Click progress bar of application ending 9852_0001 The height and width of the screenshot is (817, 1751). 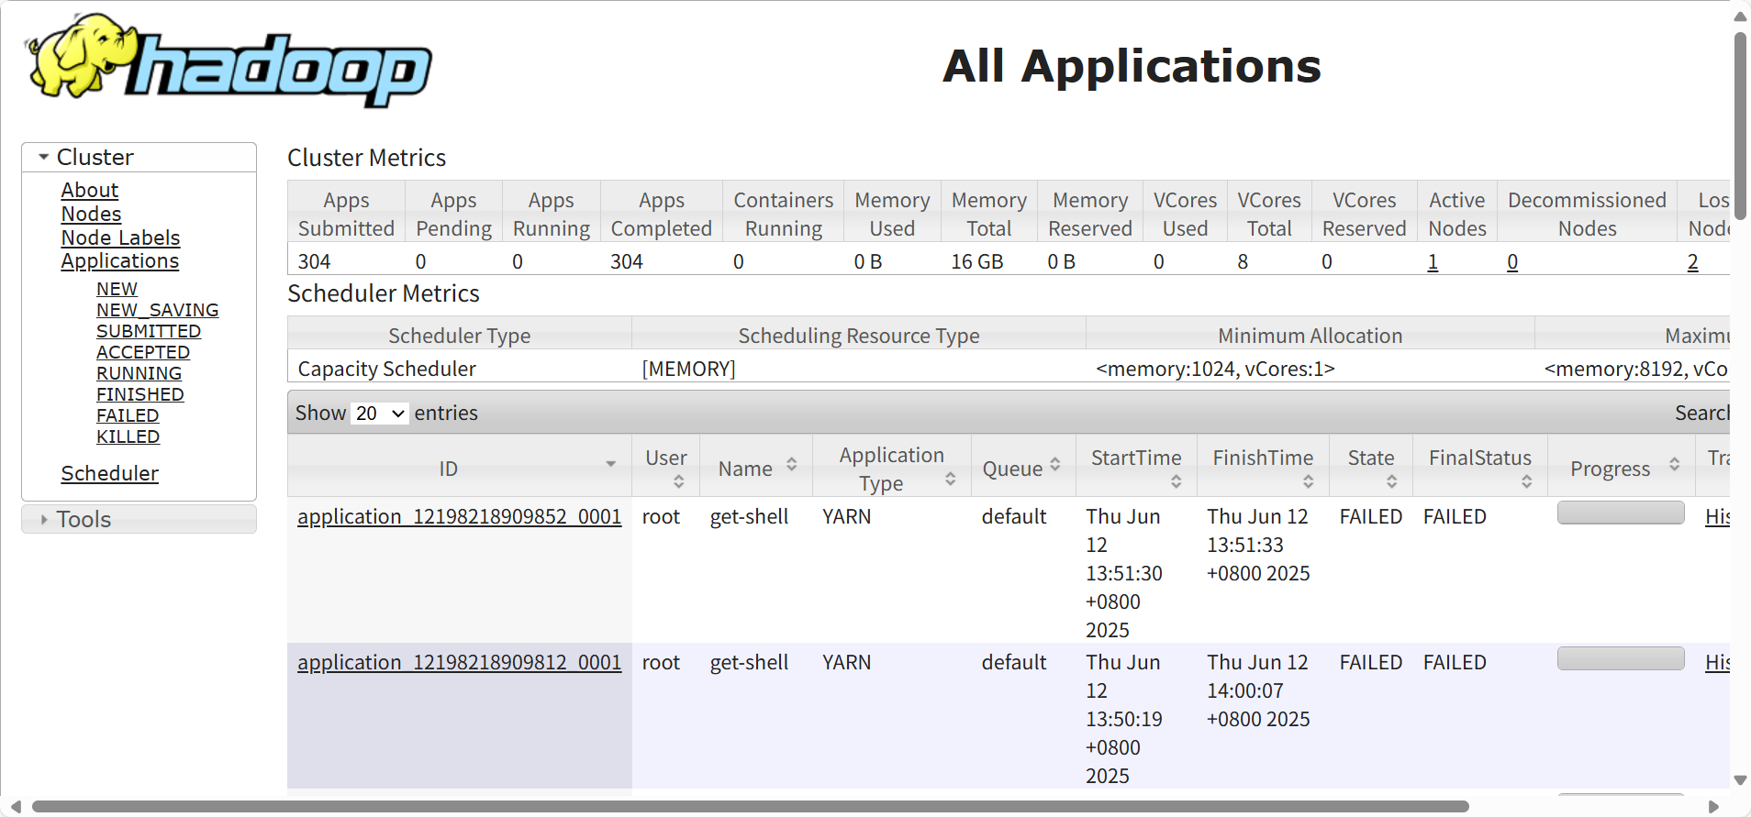[1621, 513]
